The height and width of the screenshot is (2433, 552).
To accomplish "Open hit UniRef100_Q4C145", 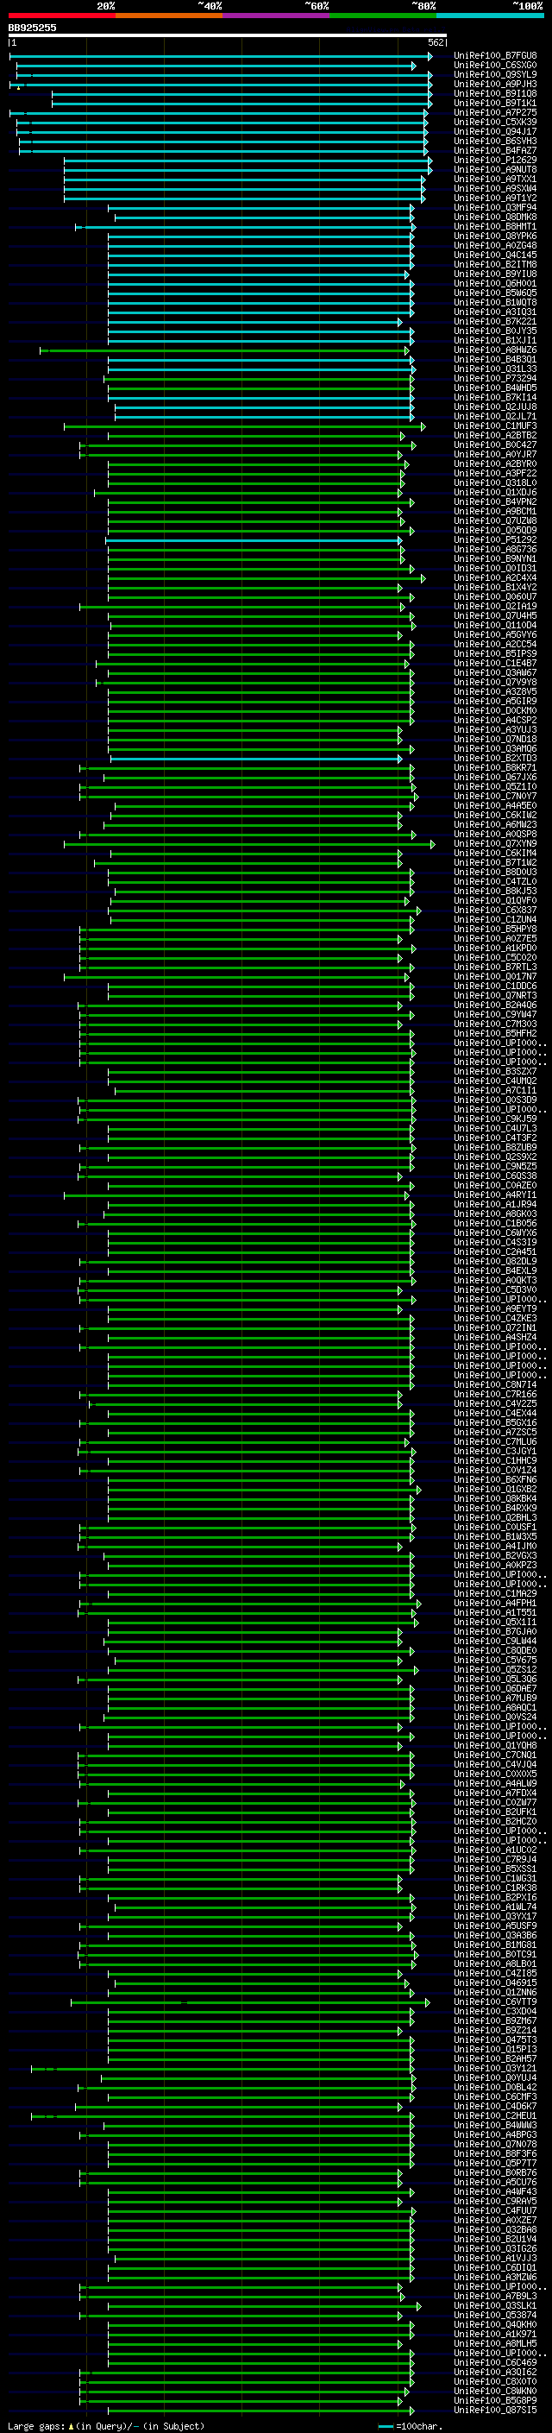I will pyautogui.click(x=495, y=255).
